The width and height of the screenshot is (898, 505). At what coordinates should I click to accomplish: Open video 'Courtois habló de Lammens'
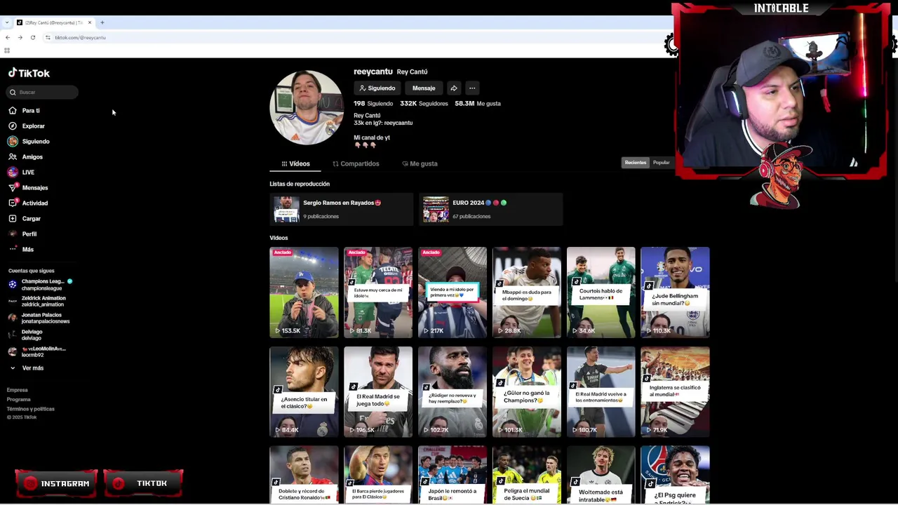pyautogui.click(x=601, y=292)
